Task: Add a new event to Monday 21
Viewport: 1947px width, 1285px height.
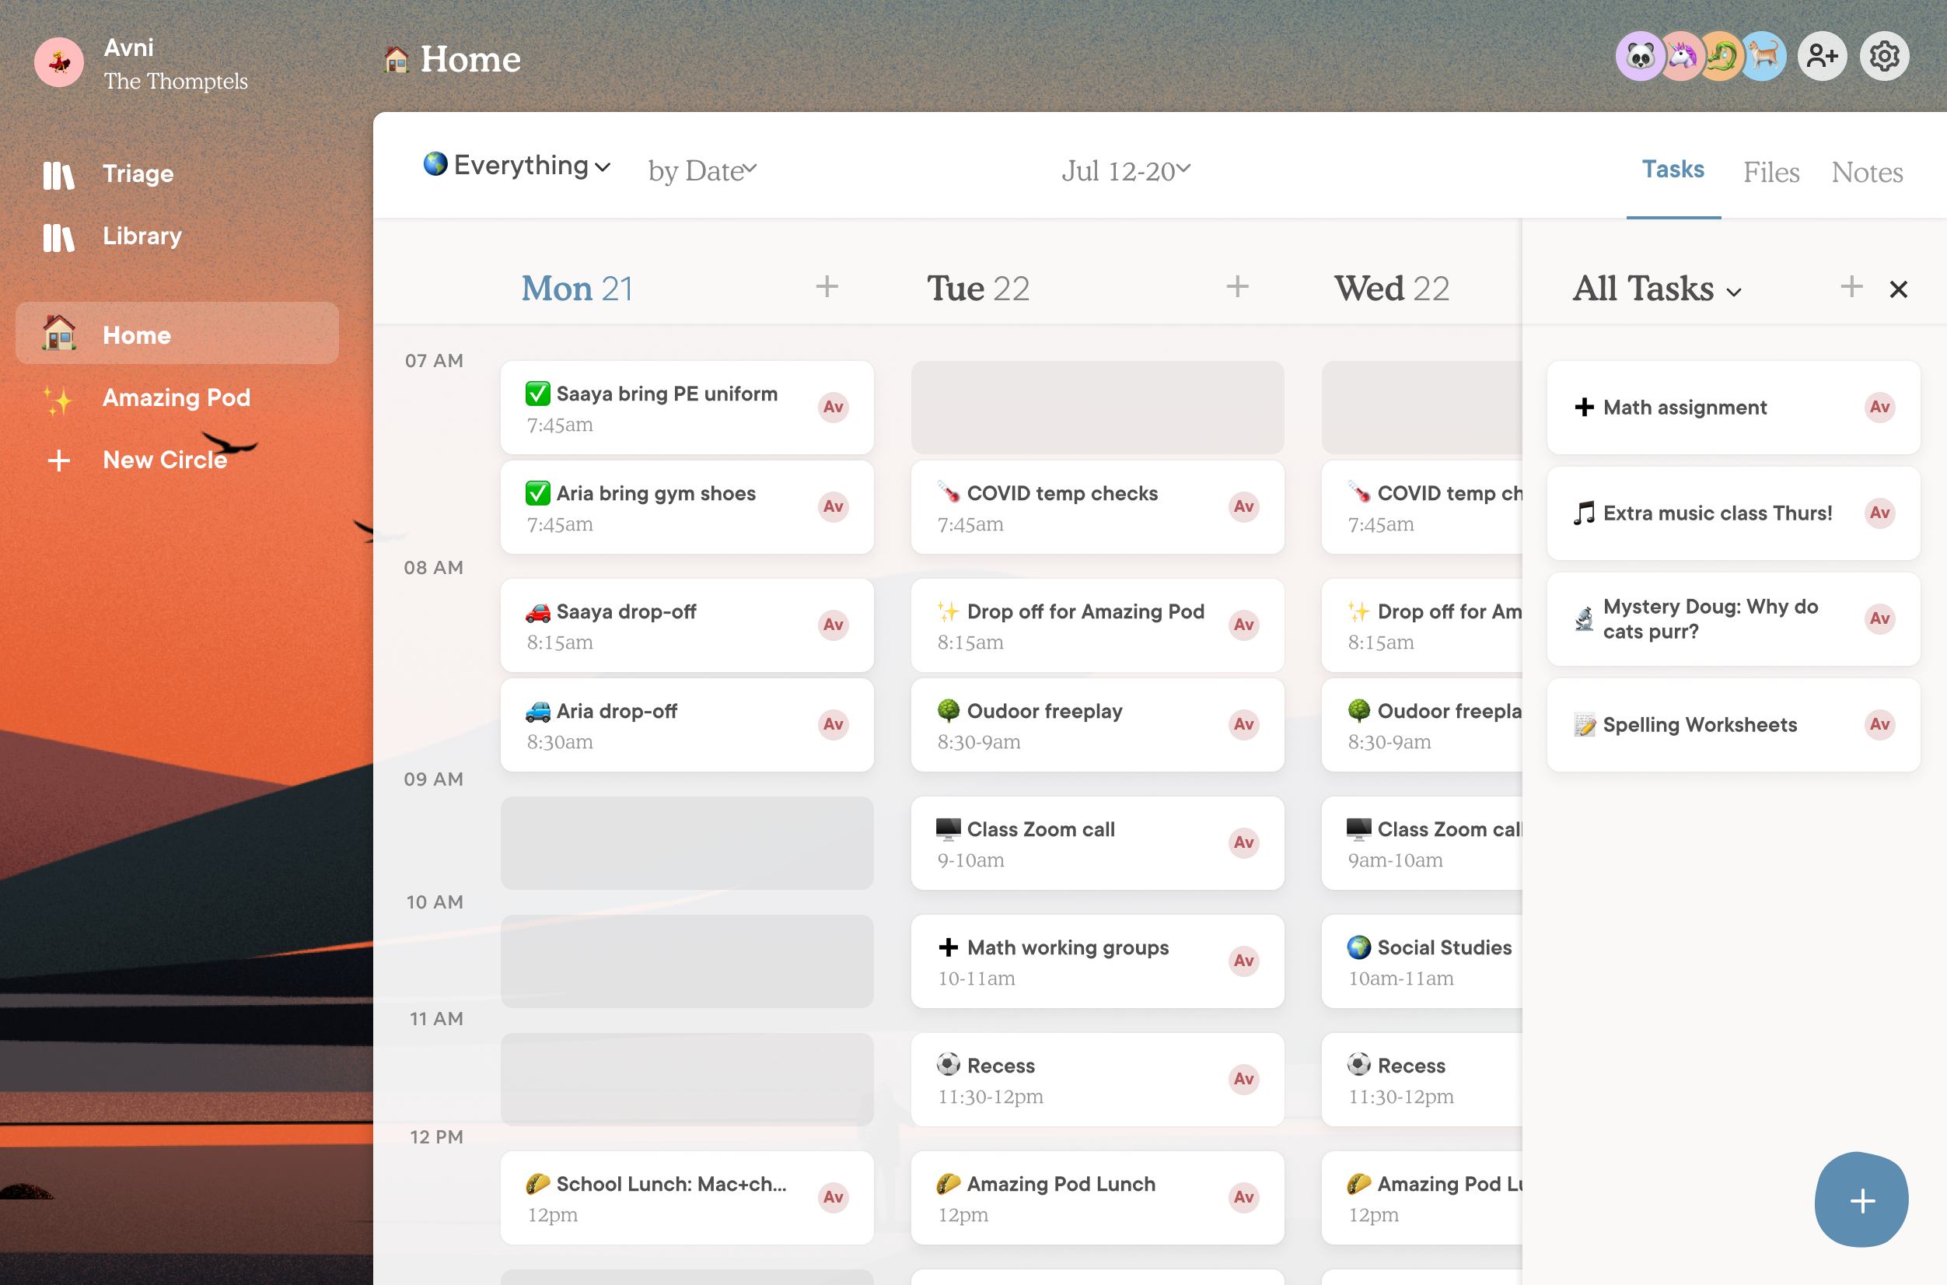Action: (x=827, y=288)
